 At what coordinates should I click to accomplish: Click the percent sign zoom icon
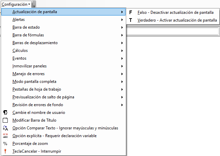pyautogui.click(x=5, y=144)
